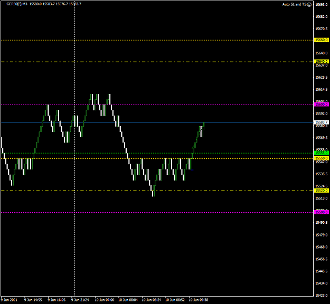Click the 10 Jun 07:00 time label
The height and width of the screenshot is (304, 330).
point(105,300)
